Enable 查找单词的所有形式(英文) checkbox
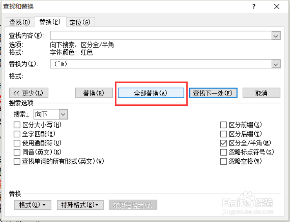Screen dimensions: 290x222 coord(17,161)
